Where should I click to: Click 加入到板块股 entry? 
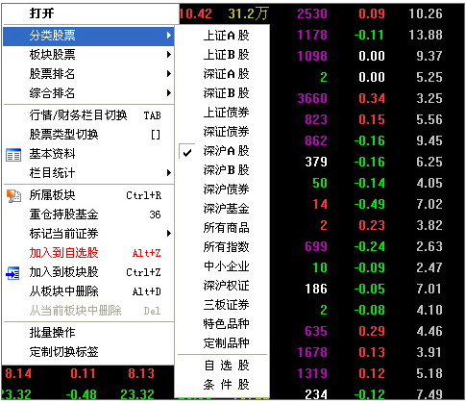click(x=88, y=272)
